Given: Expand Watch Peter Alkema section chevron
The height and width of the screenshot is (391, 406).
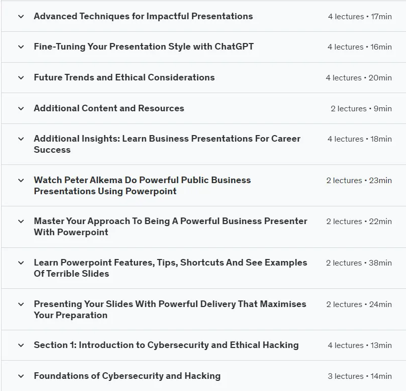Looking at the screenshot, I should [21, 181].
